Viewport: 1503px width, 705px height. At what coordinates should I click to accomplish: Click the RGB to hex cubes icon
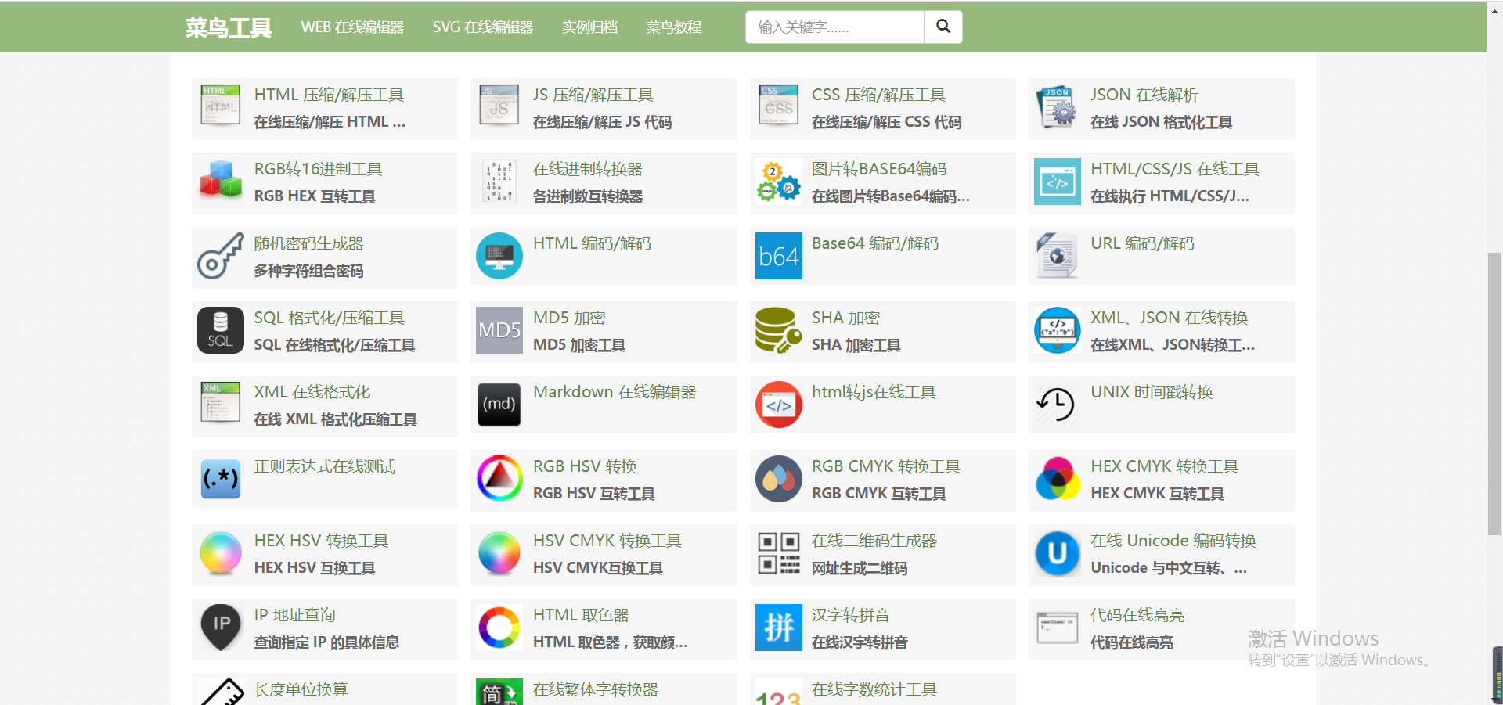221,179
